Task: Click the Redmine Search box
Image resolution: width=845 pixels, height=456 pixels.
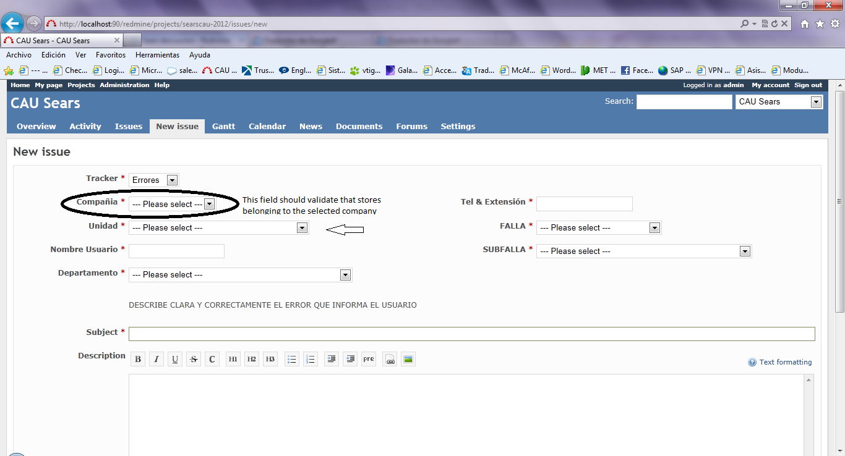Action: 684,102
